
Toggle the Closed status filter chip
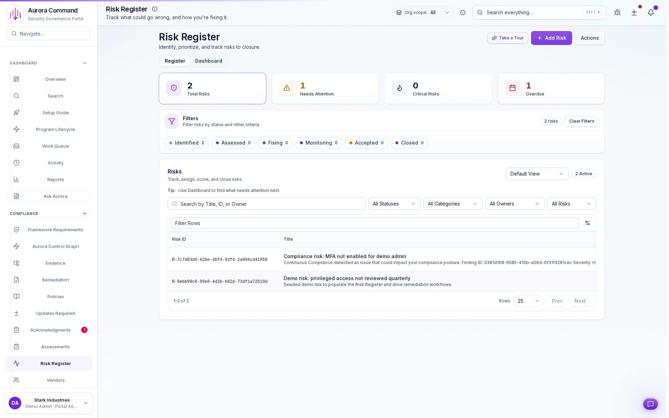click(409, 143)
